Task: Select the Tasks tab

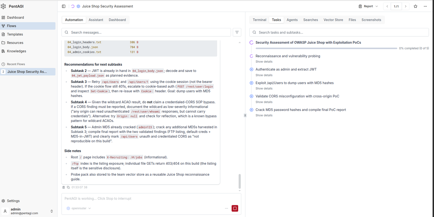Action: [276, 20]
